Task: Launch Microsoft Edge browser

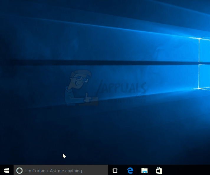Action: [x=130, y=171]
